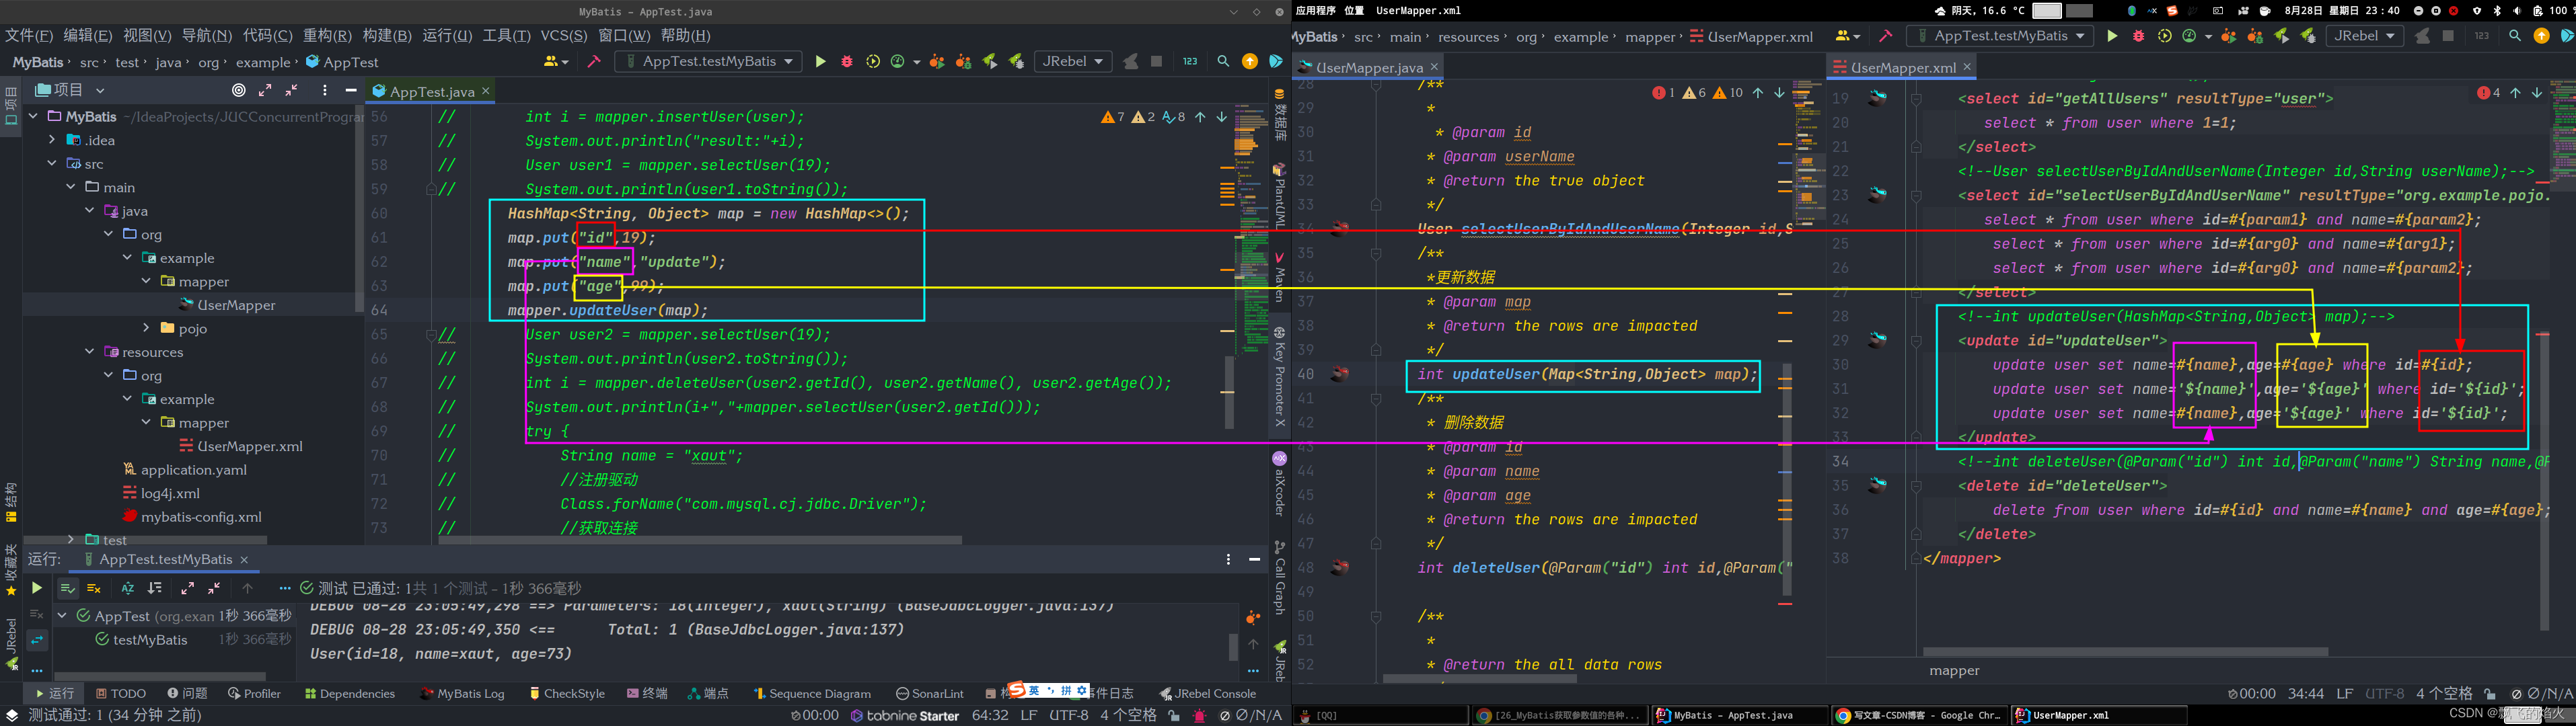Rerun tests in Run panel
The width and height of the screenshot is (2576, 726).
(37, 588)
